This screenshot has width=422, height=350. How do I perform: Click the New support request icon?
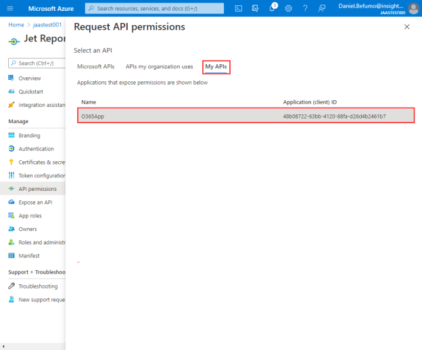[x=11, y=299]
